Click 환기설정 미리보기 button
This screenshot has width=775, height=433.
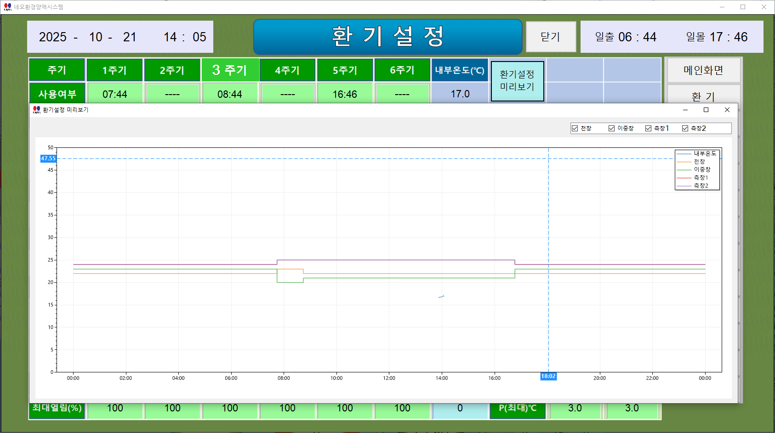click(517, 81)
